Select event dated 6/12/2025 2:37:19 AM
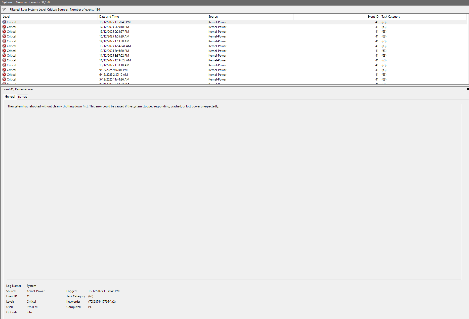The width and height of the screenshot is (469, 319). coord(234,75)
